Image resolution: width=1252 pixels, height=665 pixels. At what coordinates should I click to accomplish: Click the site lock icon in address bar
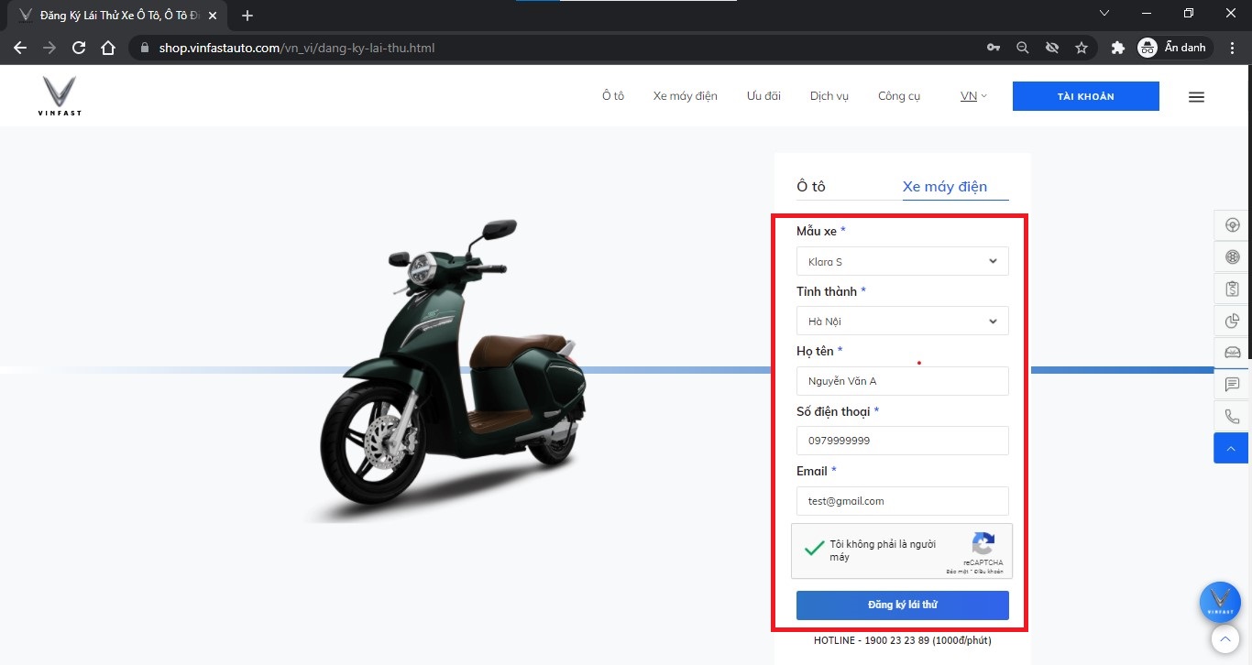145,48
